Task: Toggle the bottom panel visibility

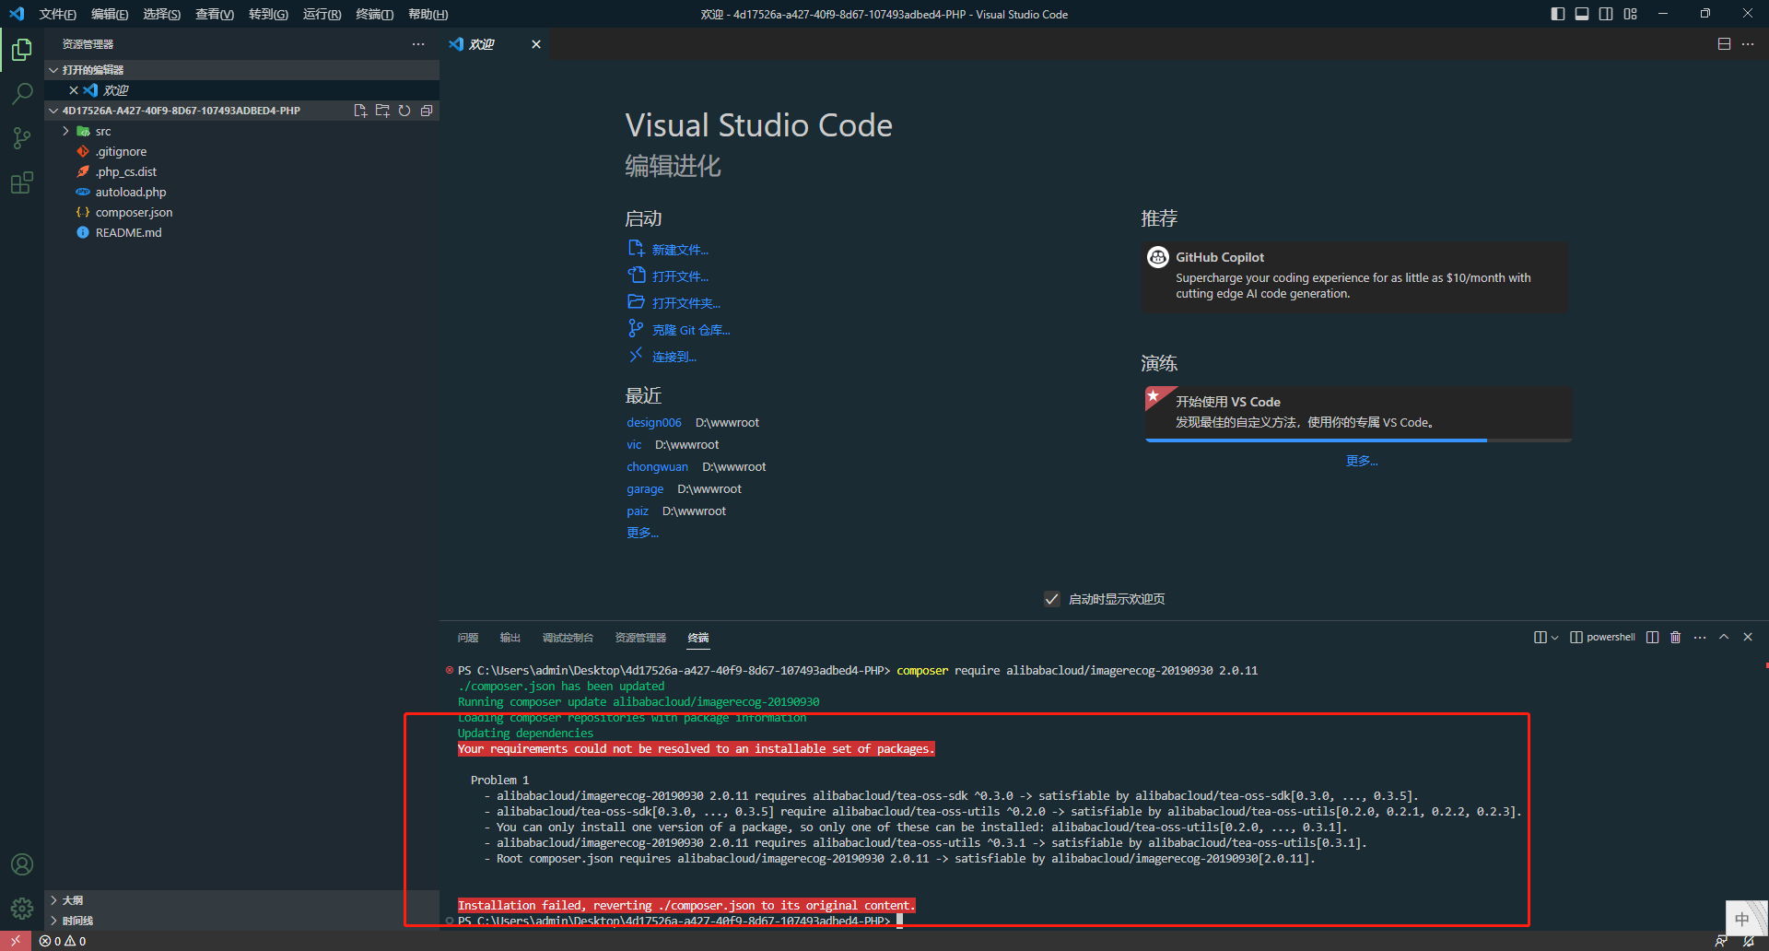Action: [x=1582, y=14]
